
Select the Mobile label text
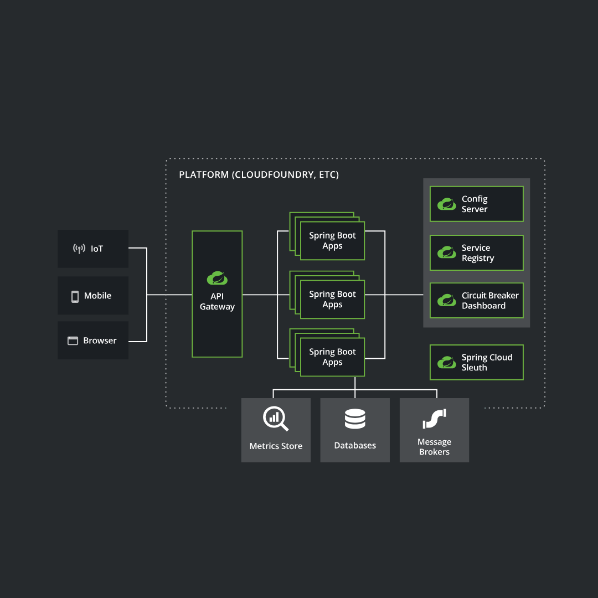pos(97,296)
